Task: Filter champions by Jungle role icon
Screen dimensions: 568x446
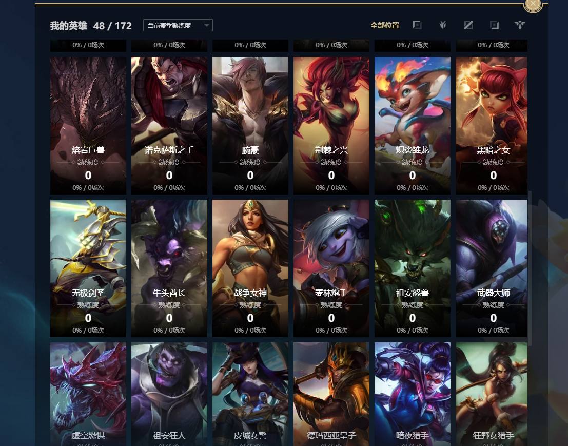Action: 443,25
